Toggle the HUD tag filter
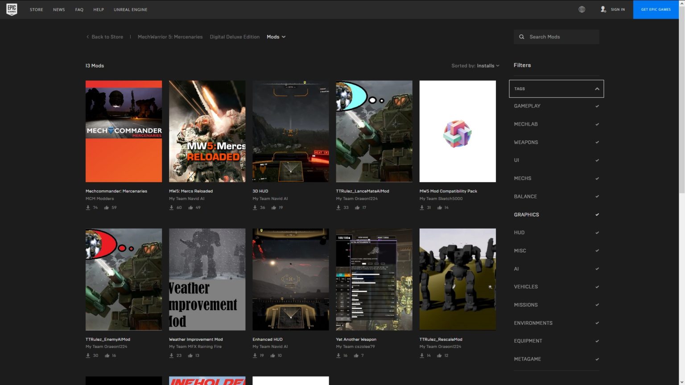This screenshot has width=685, height=385. [x=557, y=233]
